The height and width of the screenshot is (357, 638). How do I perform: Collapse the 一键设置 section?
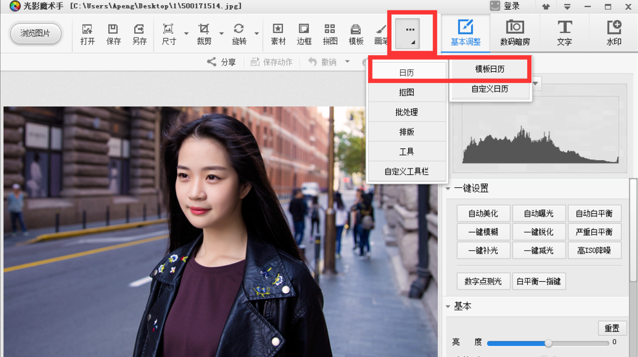[448, 189]
